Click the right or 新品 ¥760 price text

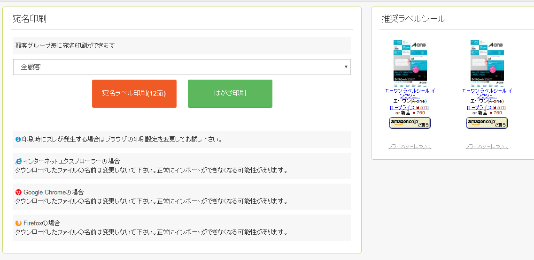pos(487,113)
